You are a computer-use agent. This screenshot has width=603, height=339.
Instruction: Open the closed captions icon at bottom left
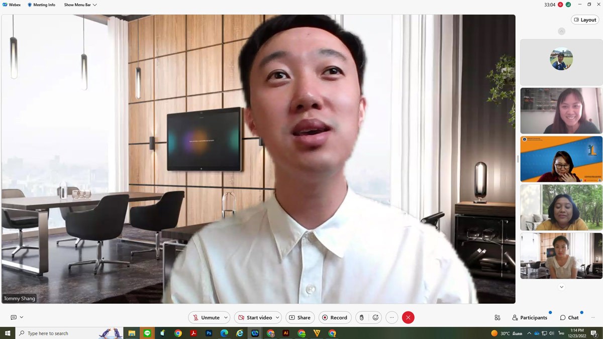(14, 317)
